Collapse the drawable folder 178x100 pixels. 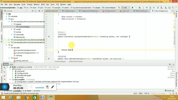[x=9, y=47]
